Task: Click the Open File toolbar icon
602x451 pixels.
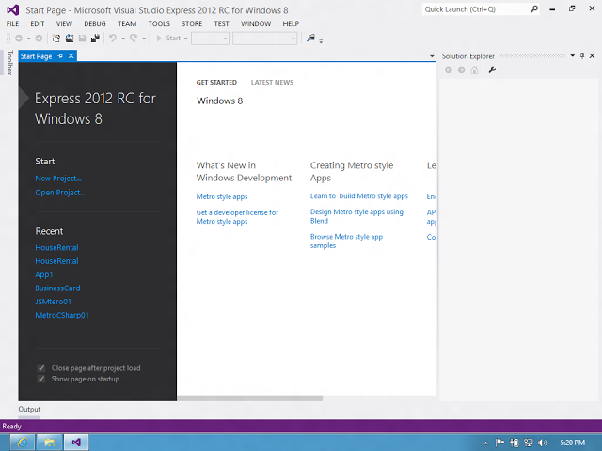Action: pos(70,39)
